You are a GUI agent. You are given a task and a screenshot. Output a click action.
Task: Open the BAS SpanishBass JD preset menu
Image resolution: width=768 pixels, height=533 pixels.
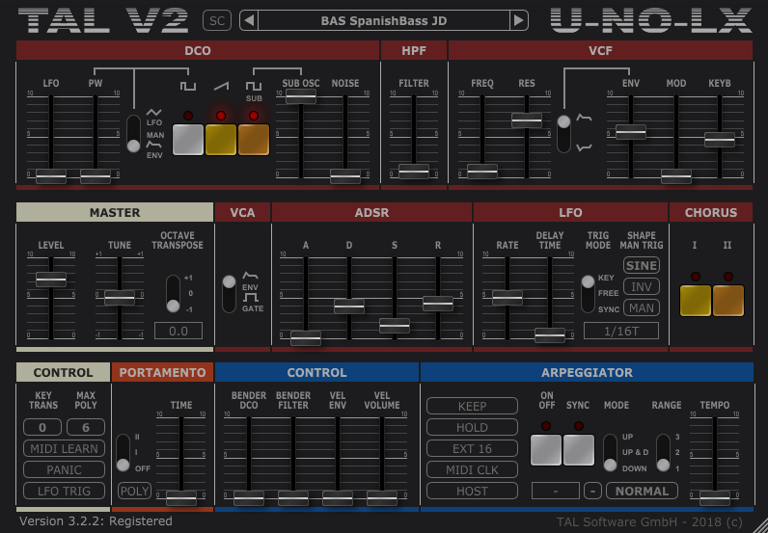coord(383,20)
